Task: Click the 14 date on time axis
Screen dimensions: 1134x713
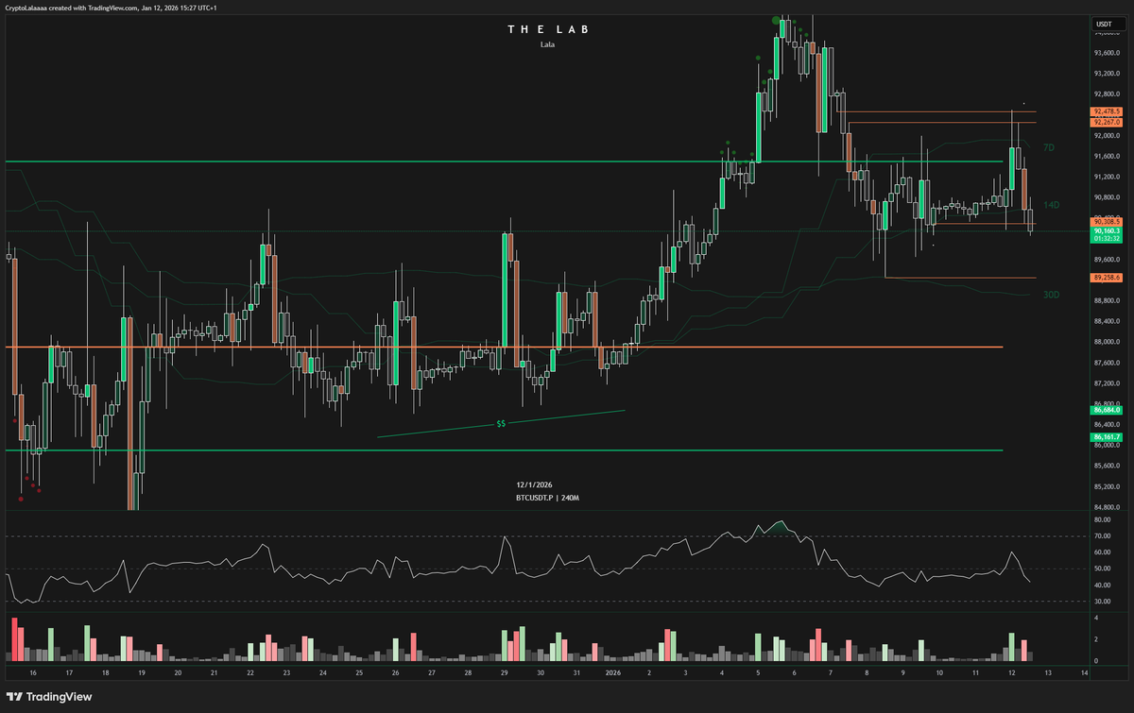Action: tap(1084, 673)
